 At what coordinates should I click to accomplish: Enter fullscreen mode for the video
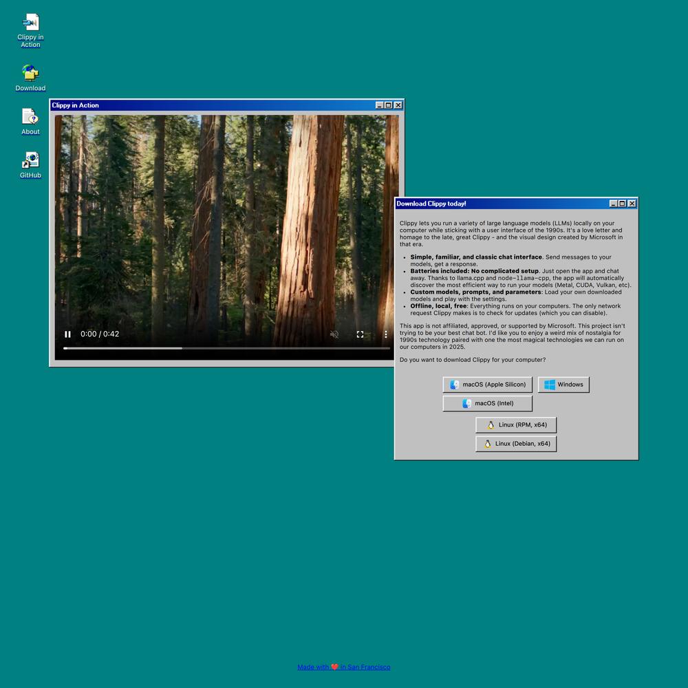360,334
